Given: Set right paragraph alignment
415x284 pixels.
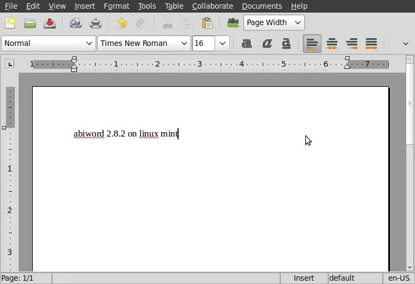Looking at the screenshot, I should [352, 44].
